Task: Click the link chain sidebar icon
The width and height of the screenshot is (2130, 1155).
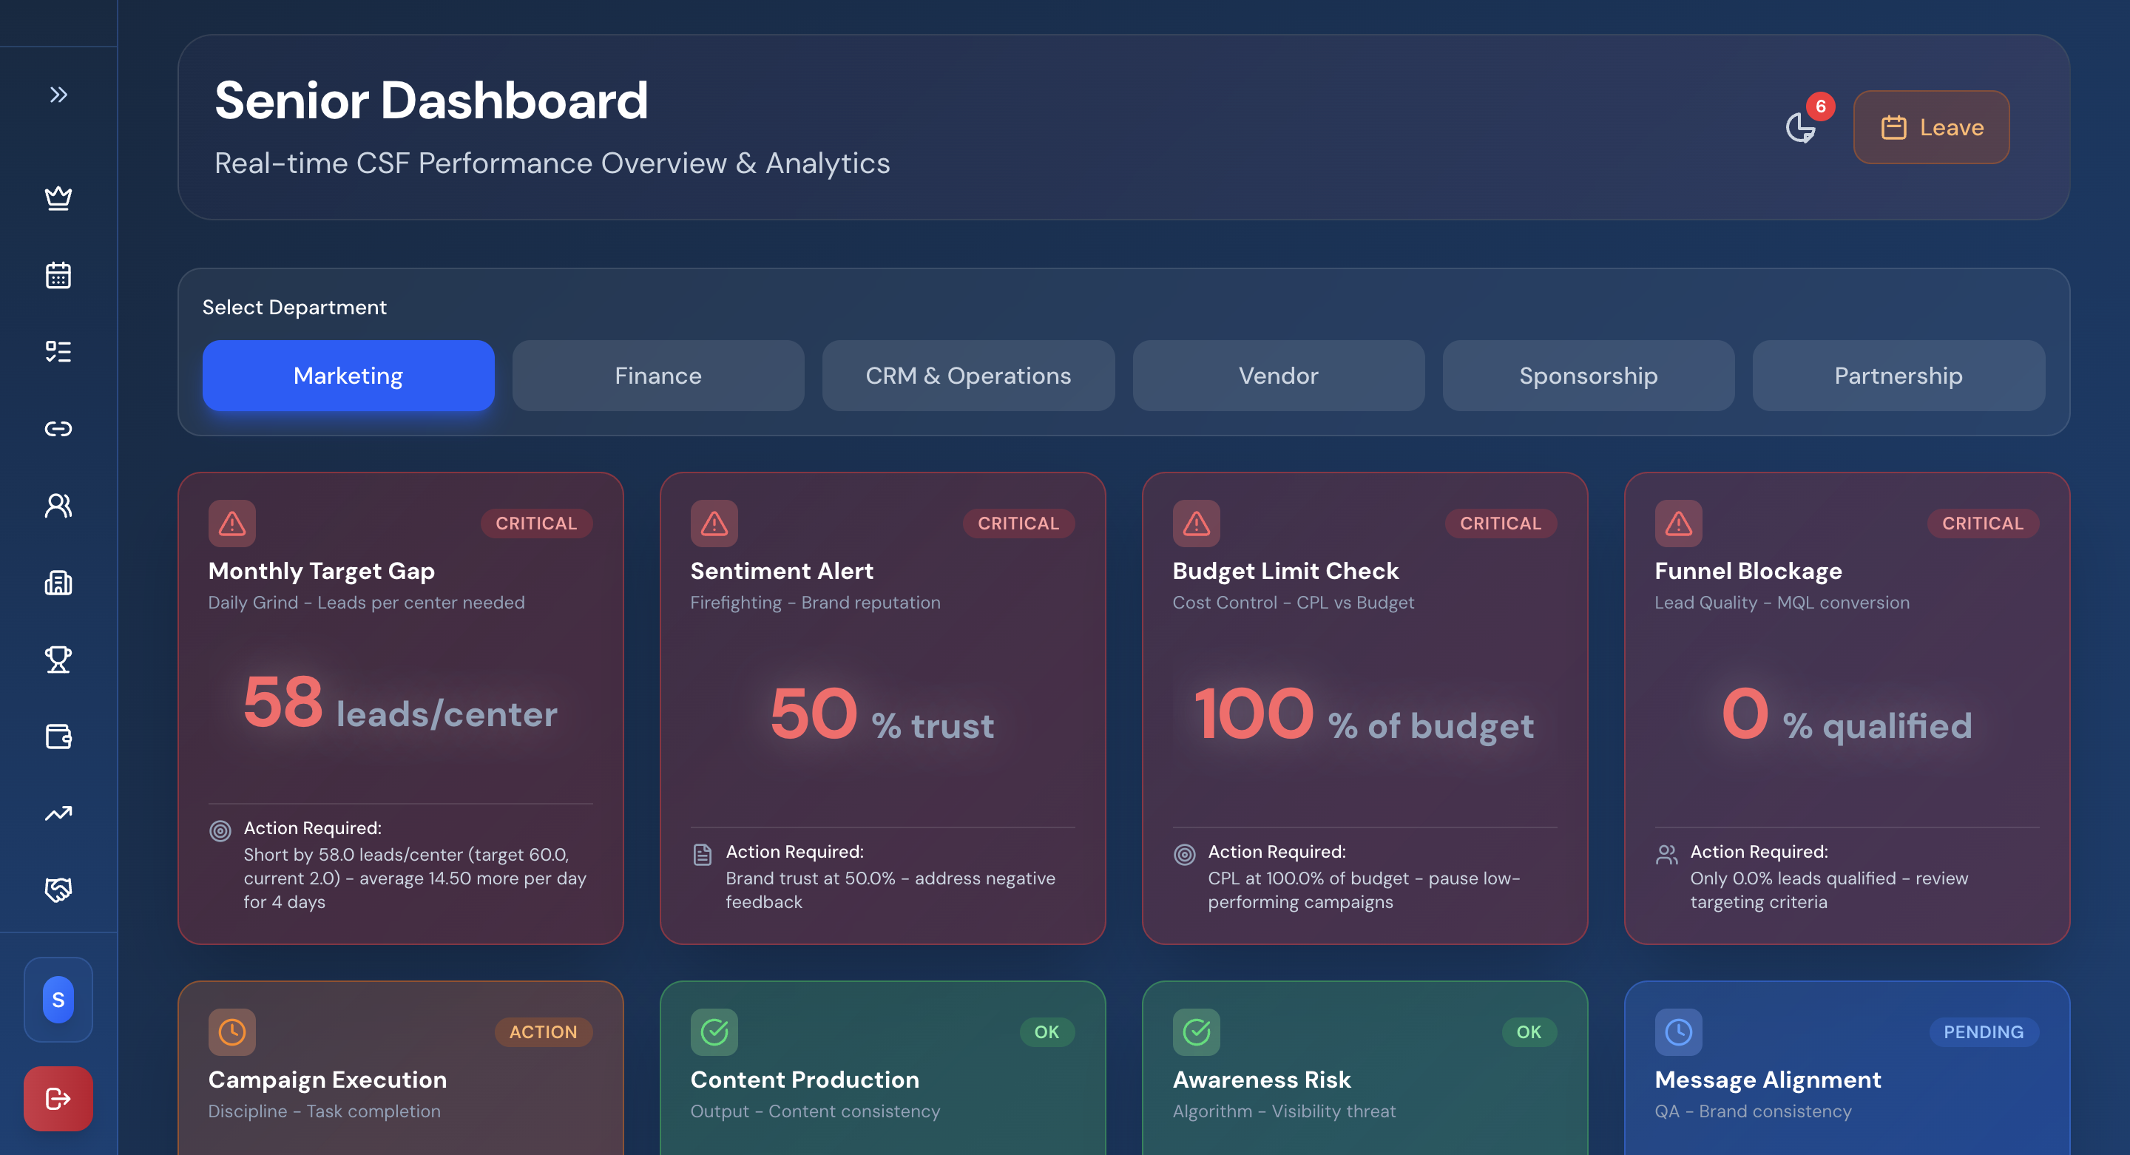Action: pyautogui.click(x=58, y=428)
